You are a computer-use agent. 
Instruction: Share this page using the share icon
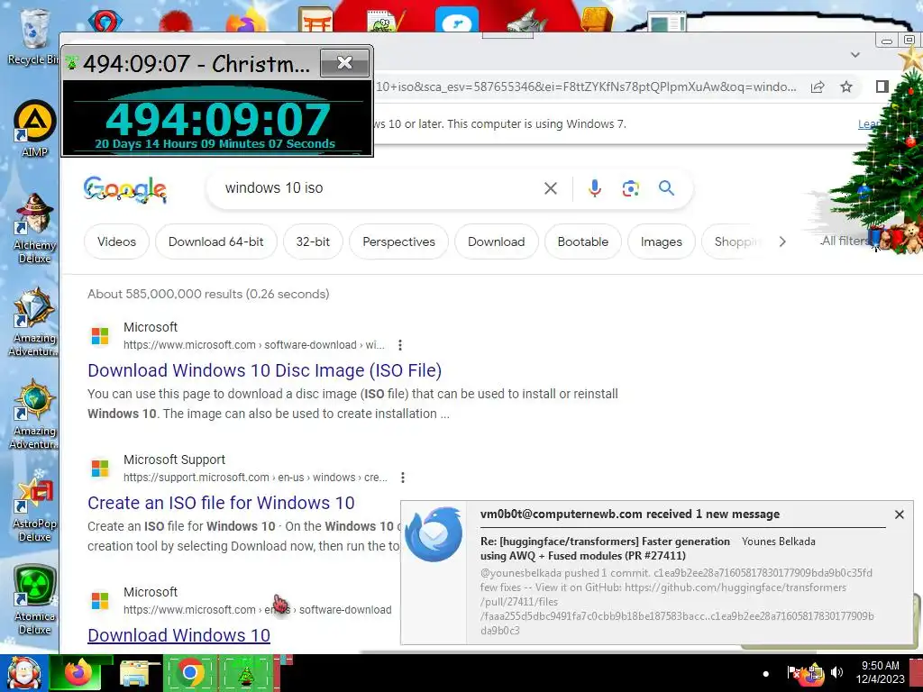click(818, 87)
